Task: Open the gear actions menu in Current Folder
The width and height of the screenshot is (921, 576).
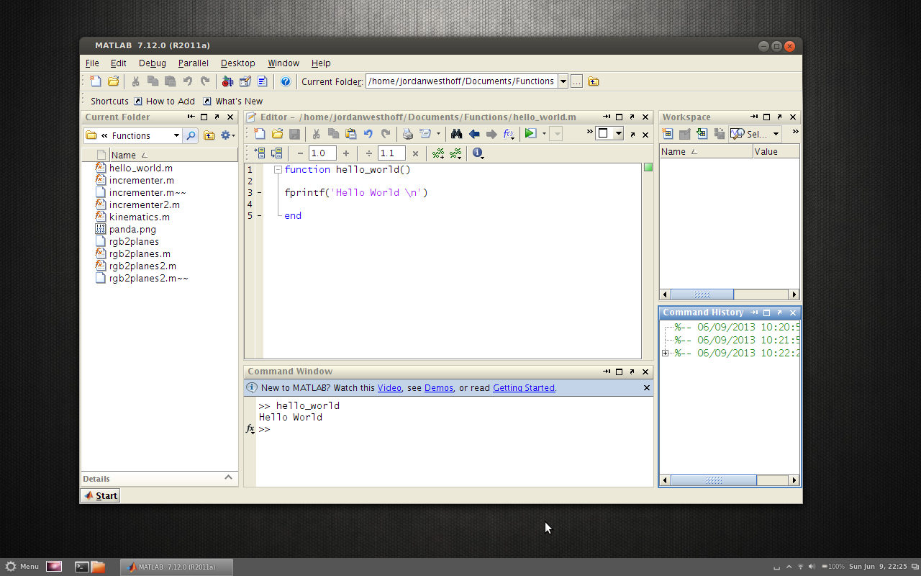Action: [x=227, y=135]
